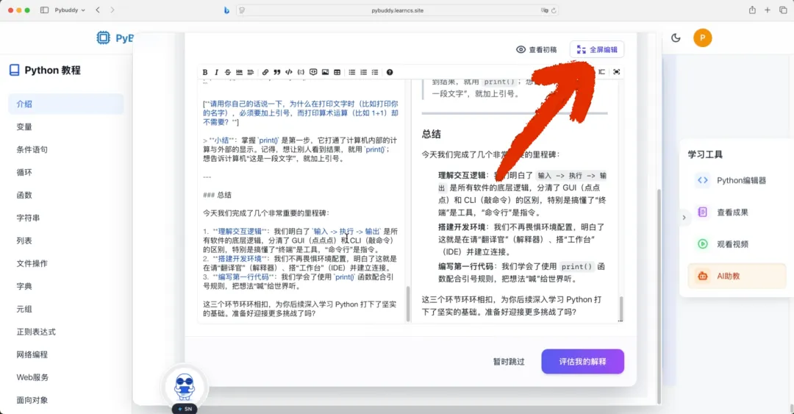Insert an image in the editor
794x414 pixels.
click(x=325, y=72)
